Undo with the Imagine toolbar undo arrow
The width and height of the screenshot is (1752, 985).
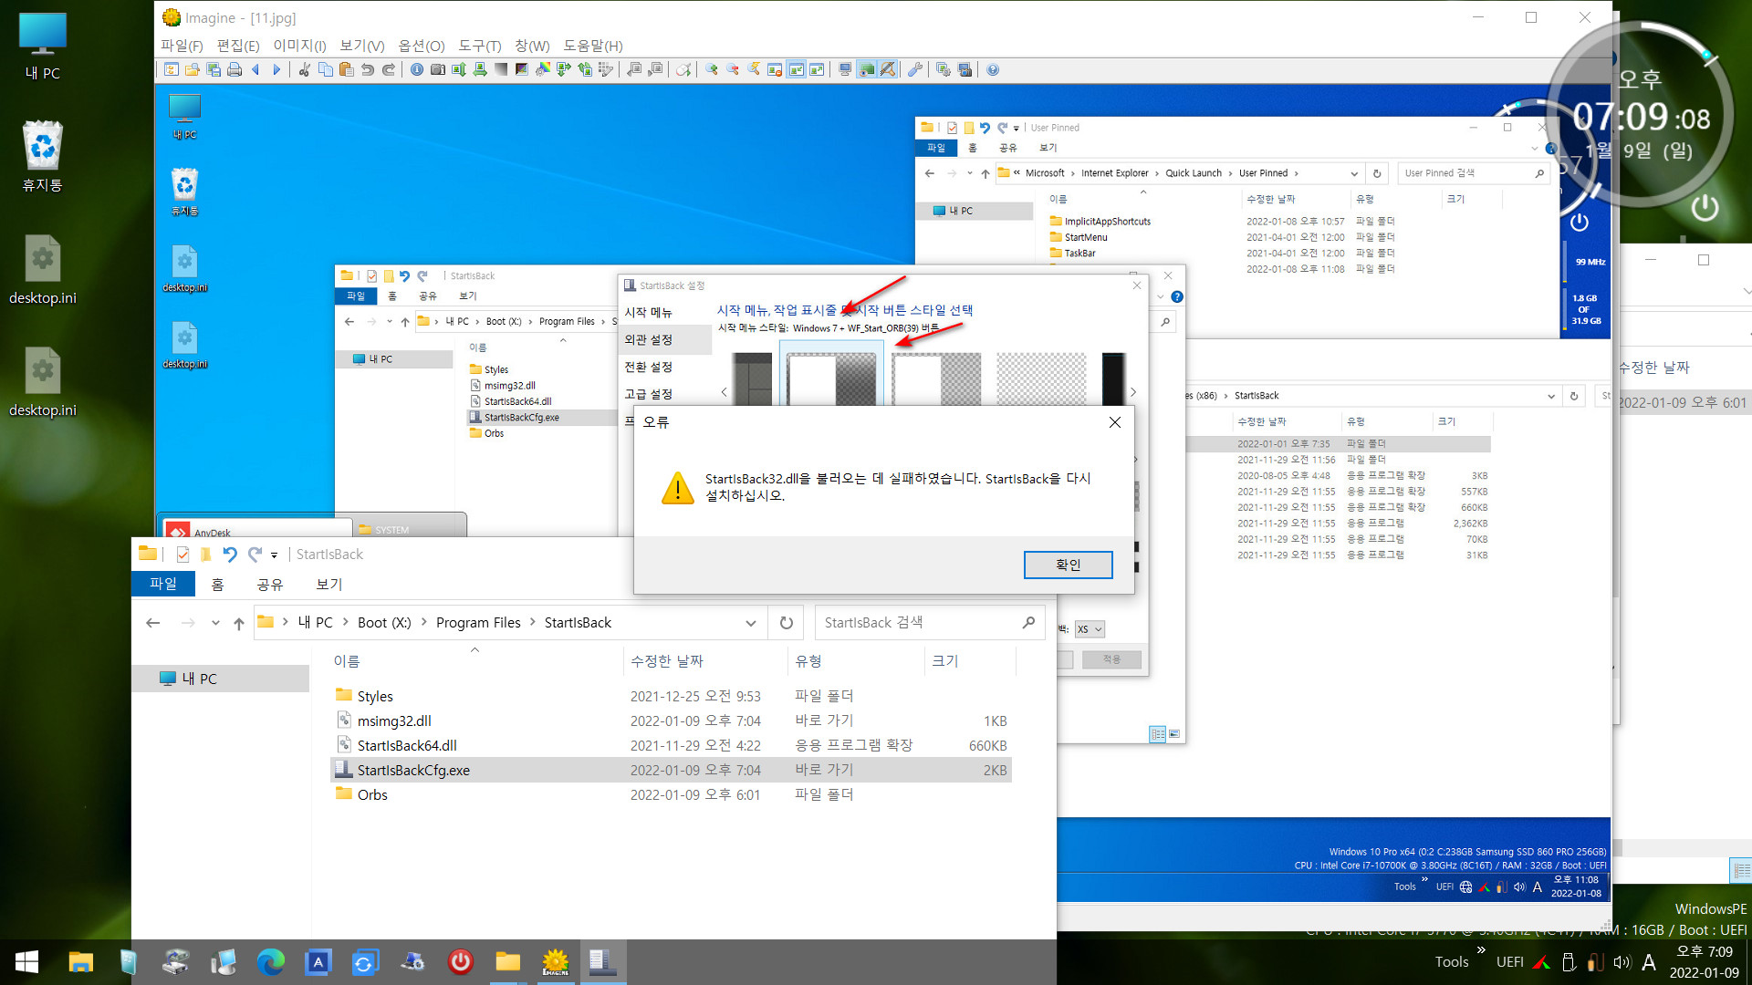[x=368, y=69]
